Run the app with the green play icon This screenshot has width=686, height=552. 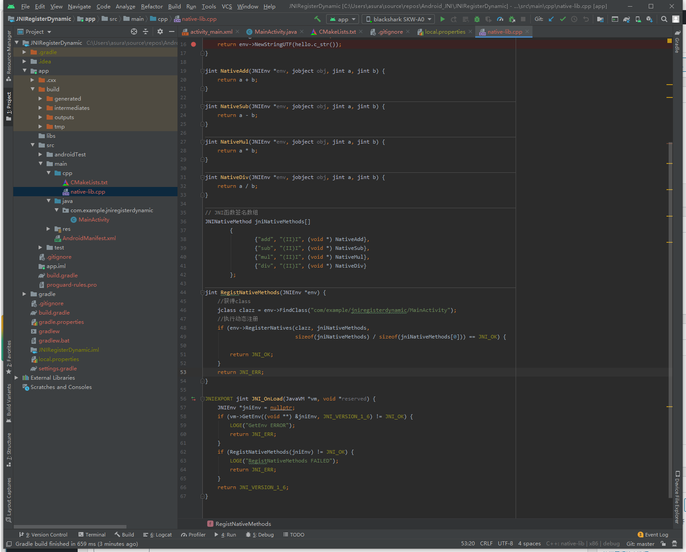pos(442,19)
